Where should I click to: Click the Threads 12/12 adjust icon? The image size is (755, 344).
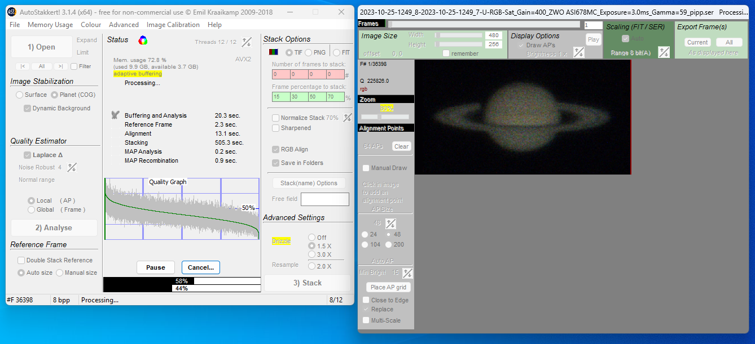coord(247,42)
